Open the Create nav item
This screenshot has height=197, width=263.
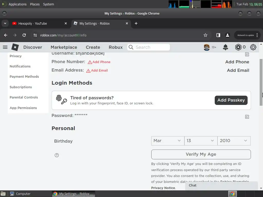click(93, 47)
